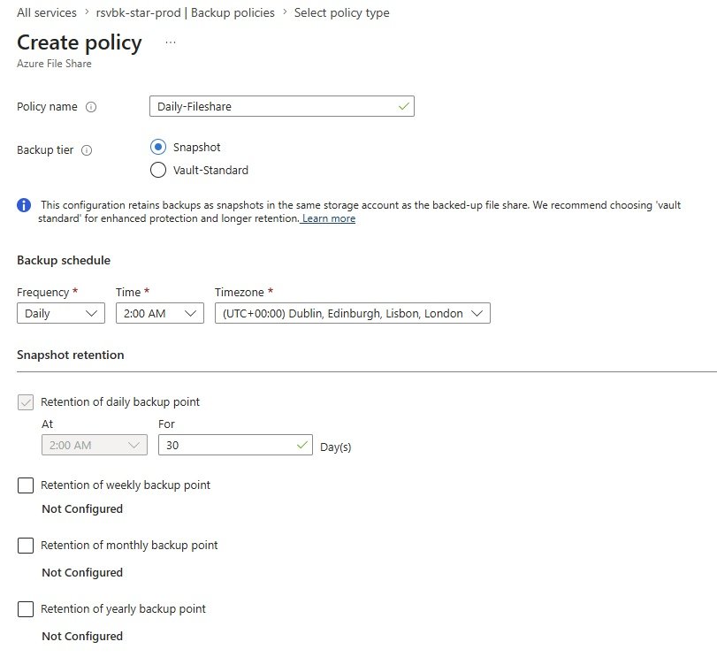Click the Backup tier info icon
717x657 pixels.
87,150
